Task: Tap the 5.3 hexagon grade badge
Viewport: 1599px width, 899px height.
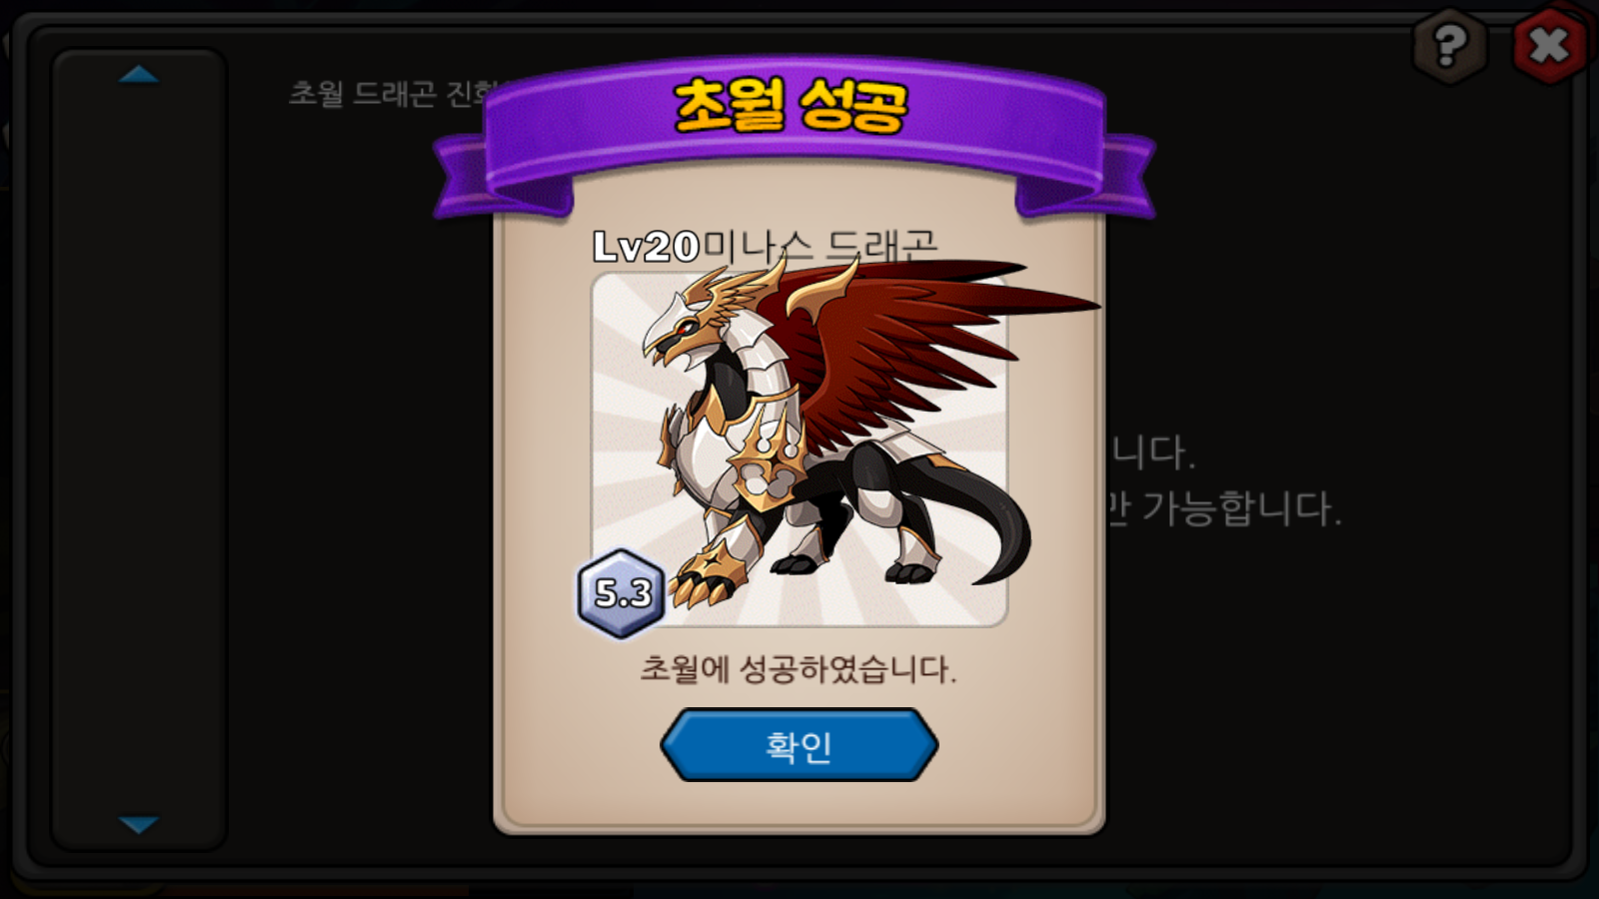Action: [x=622, y=593]
